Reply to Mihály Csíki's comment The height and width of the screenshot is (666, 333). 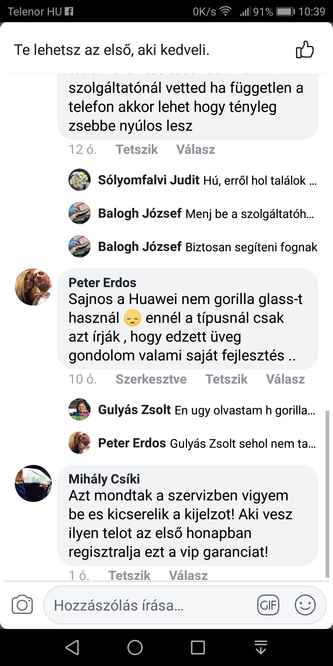188,575
